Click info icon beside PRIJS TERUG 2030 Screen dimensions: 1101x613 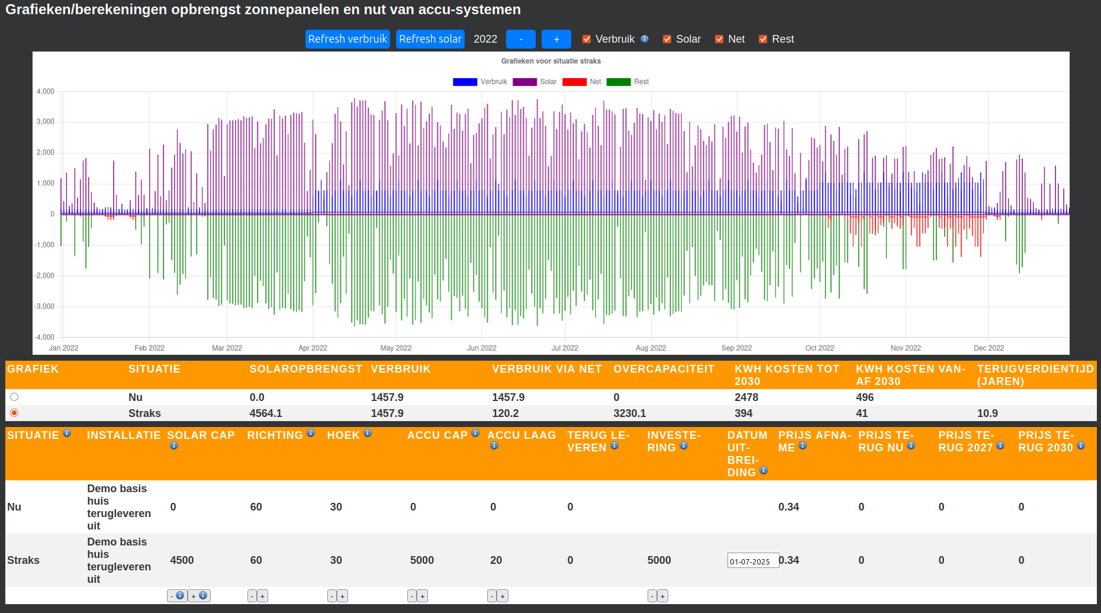(1081, 446)
